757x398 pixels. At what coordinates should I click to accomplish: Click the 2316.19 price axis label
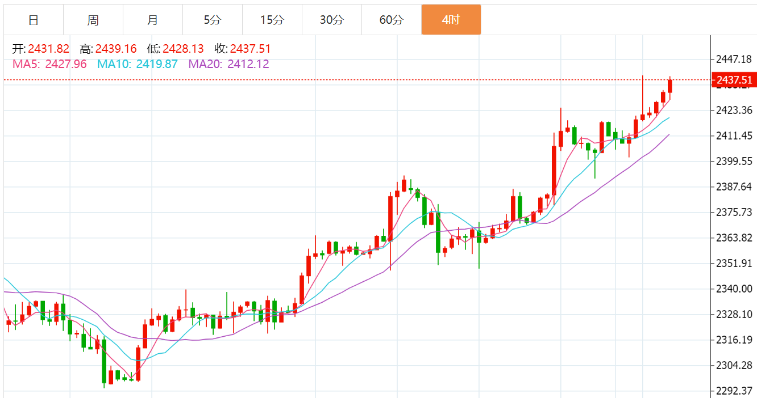point(735,340)
